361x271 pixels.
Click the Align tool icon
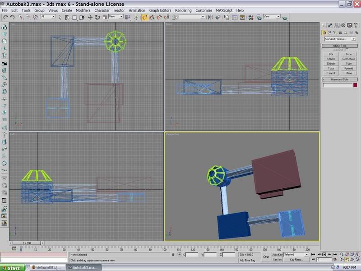tap(218, 17)
